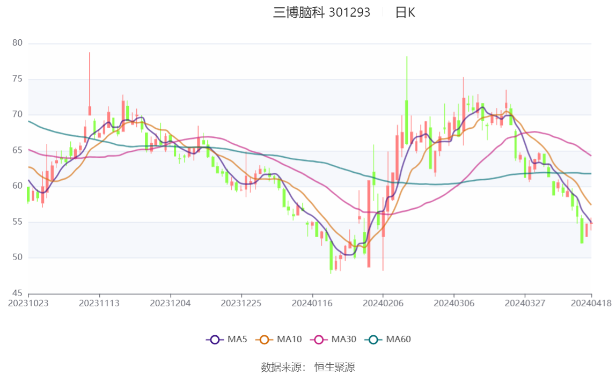The image size is (616, 375).
Task: Click the 20240206 date axis label
Action: [383, 304]
